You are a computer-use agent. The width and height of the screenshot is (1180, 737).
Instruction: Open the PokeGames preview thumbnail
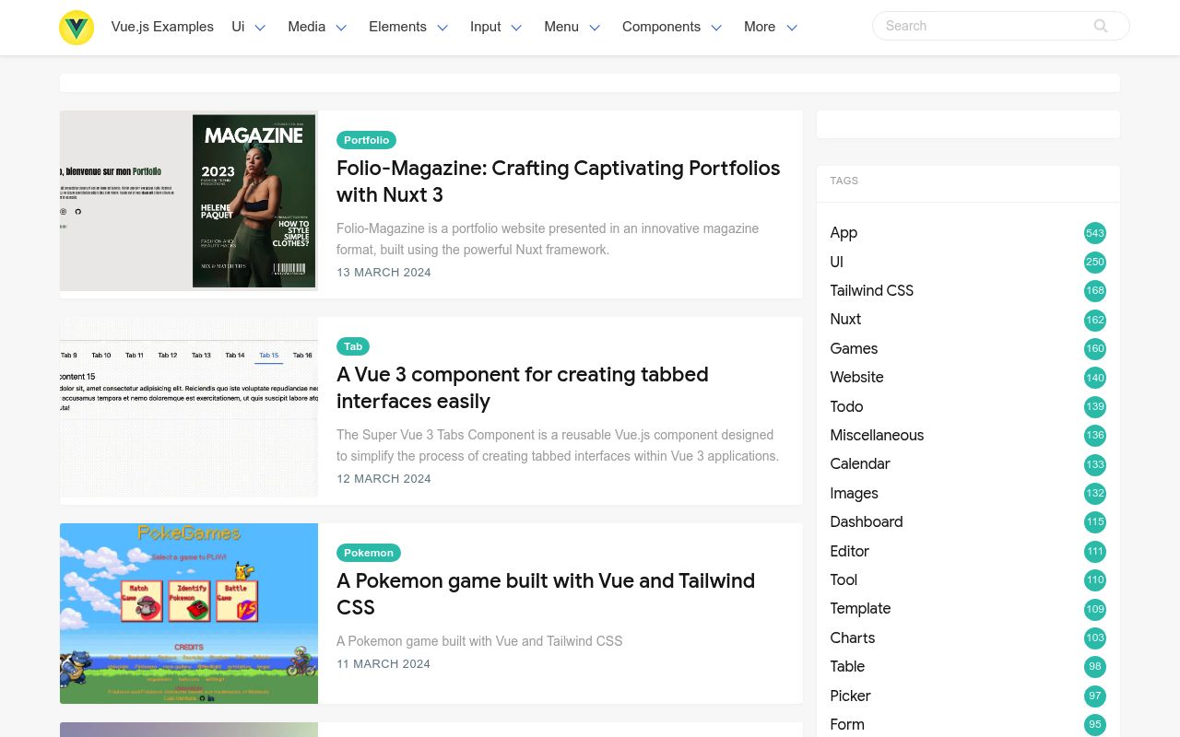[188, 614]
